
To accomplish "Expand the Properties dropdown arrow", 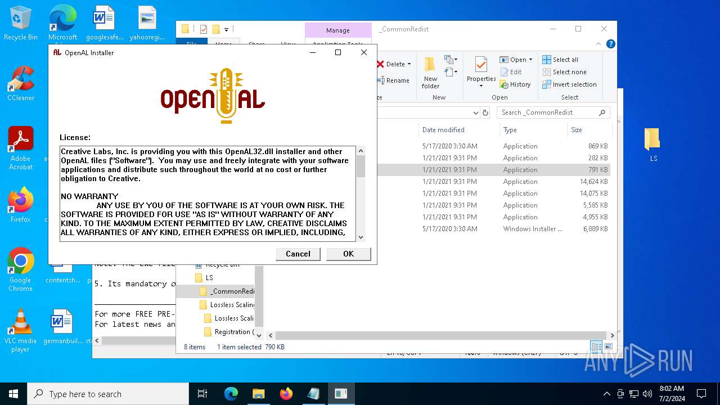I will point(481,86).
